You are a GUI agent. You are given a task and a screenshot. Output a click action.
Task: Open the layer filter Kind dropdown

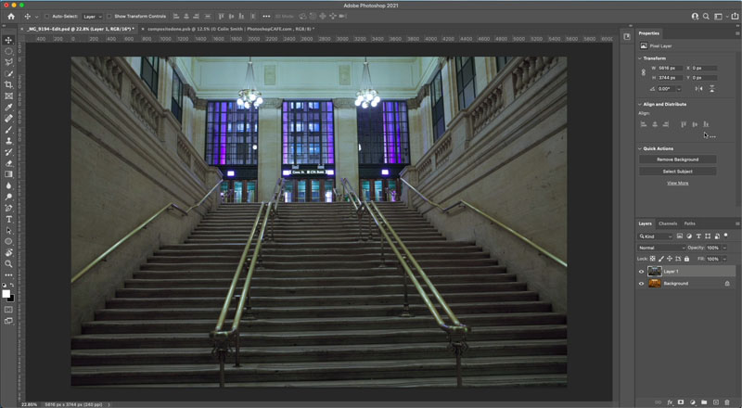(x=656, y=236)
